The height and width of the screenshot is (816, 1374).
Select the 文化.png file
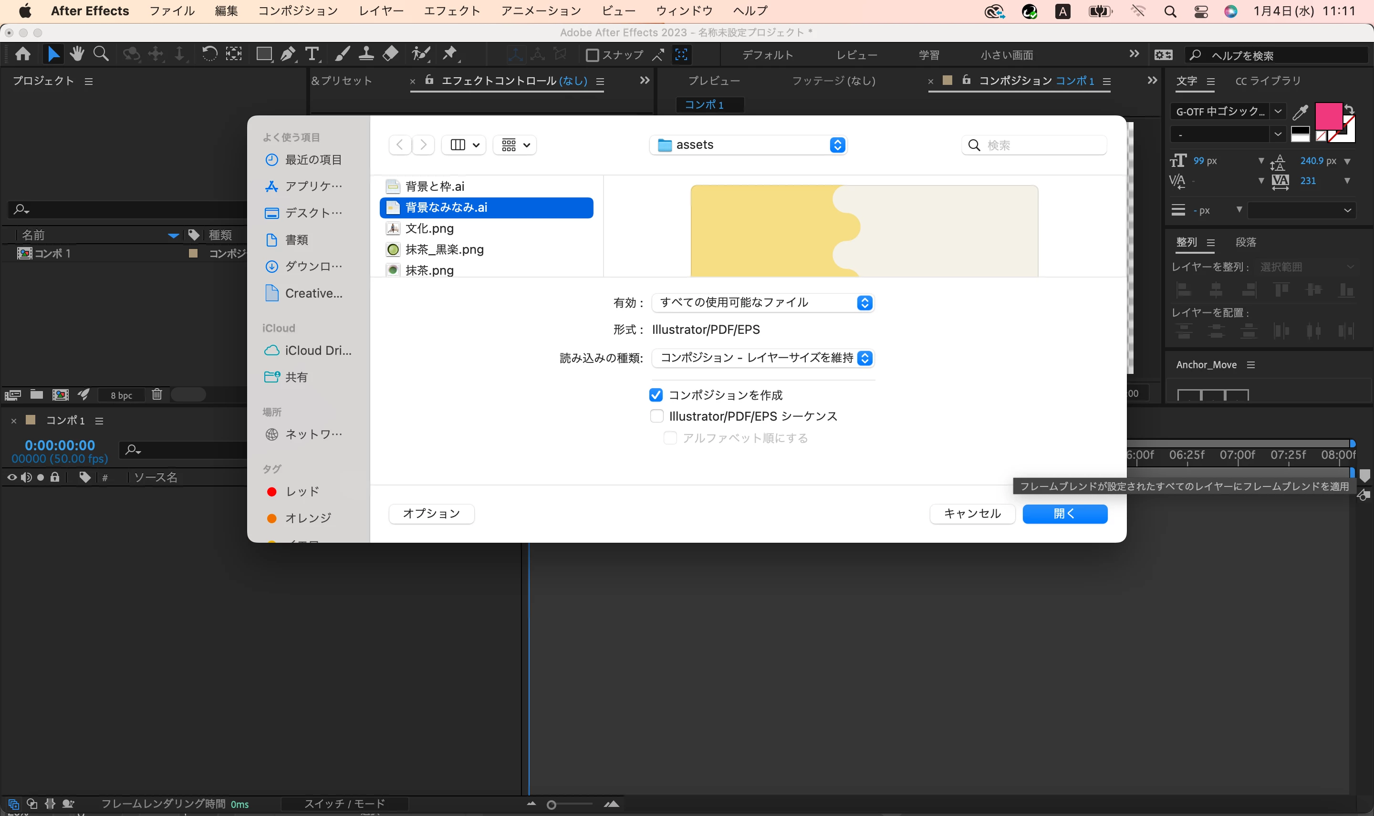[429, 228]
